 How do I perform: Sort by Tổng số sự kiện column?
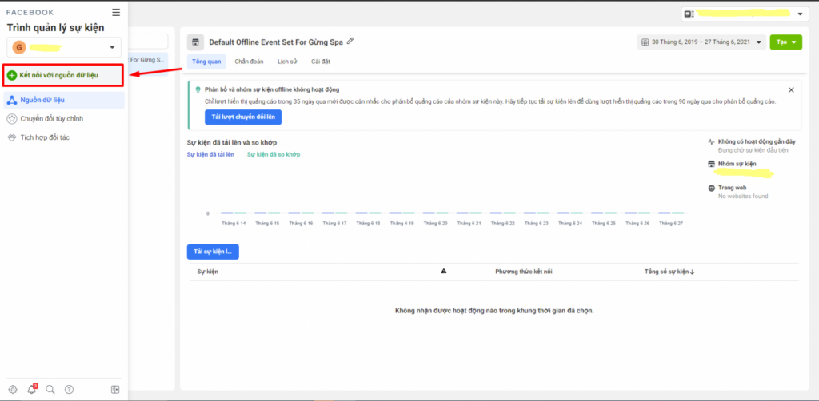click(x=669, y=272)
